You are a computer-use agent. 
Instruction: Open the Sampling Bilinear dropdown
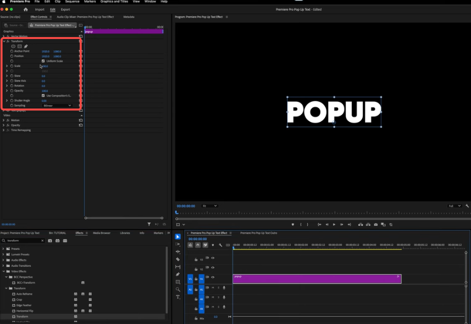coord(57,105)
